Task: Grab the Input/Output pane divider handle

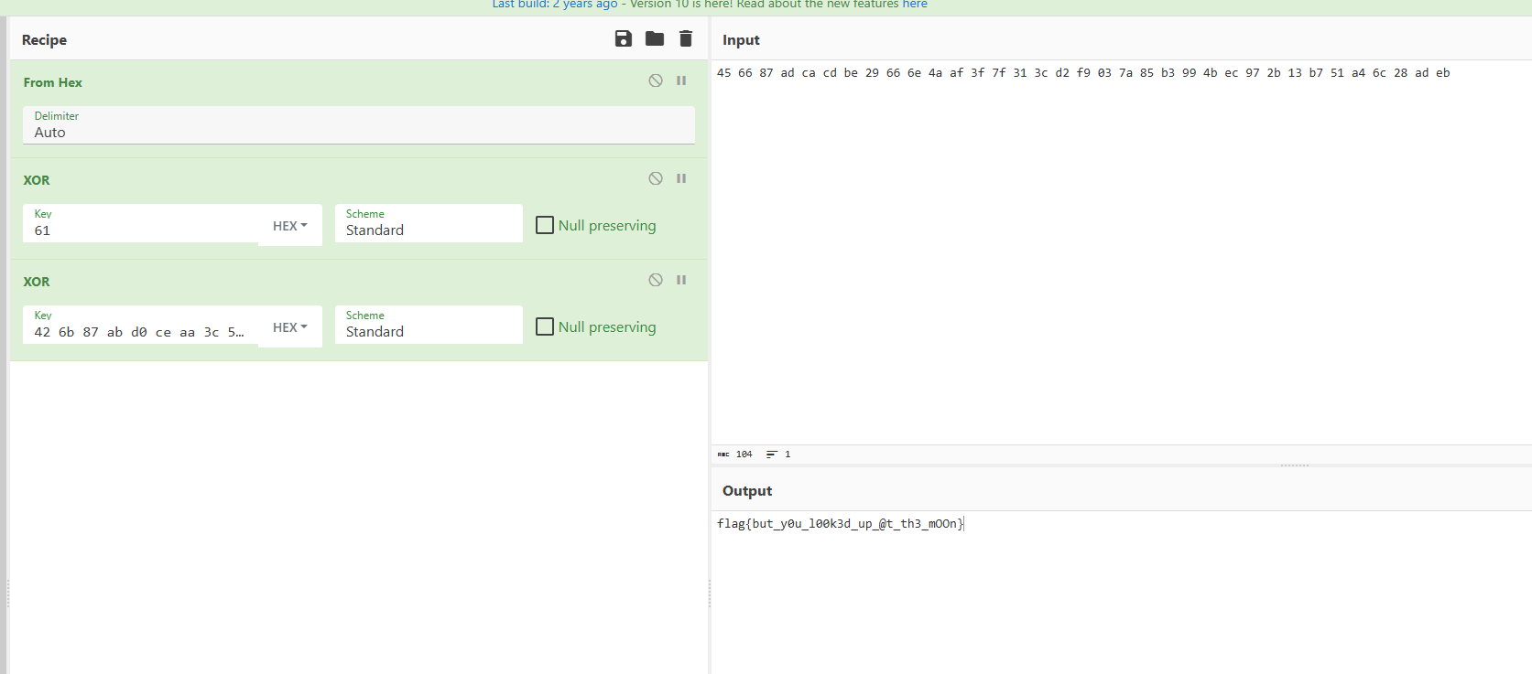Action: [1294, 465]
